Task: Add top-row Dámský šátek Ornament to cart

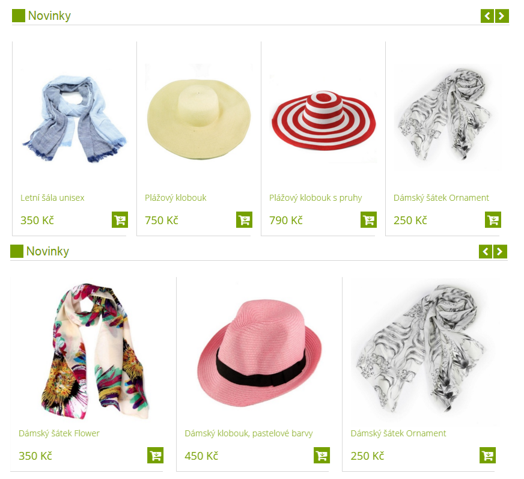Action: click(x=493, y=219)
